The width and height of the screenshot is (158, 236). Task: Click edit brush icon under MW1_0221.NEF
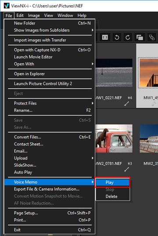click(126, 104)
